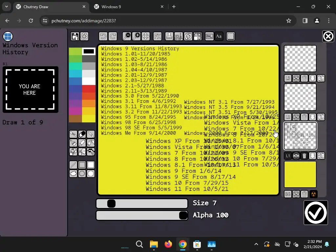Delete layer L3 with its trash icon
Viewport: 336px width, 252px height.
click(304, 78)
